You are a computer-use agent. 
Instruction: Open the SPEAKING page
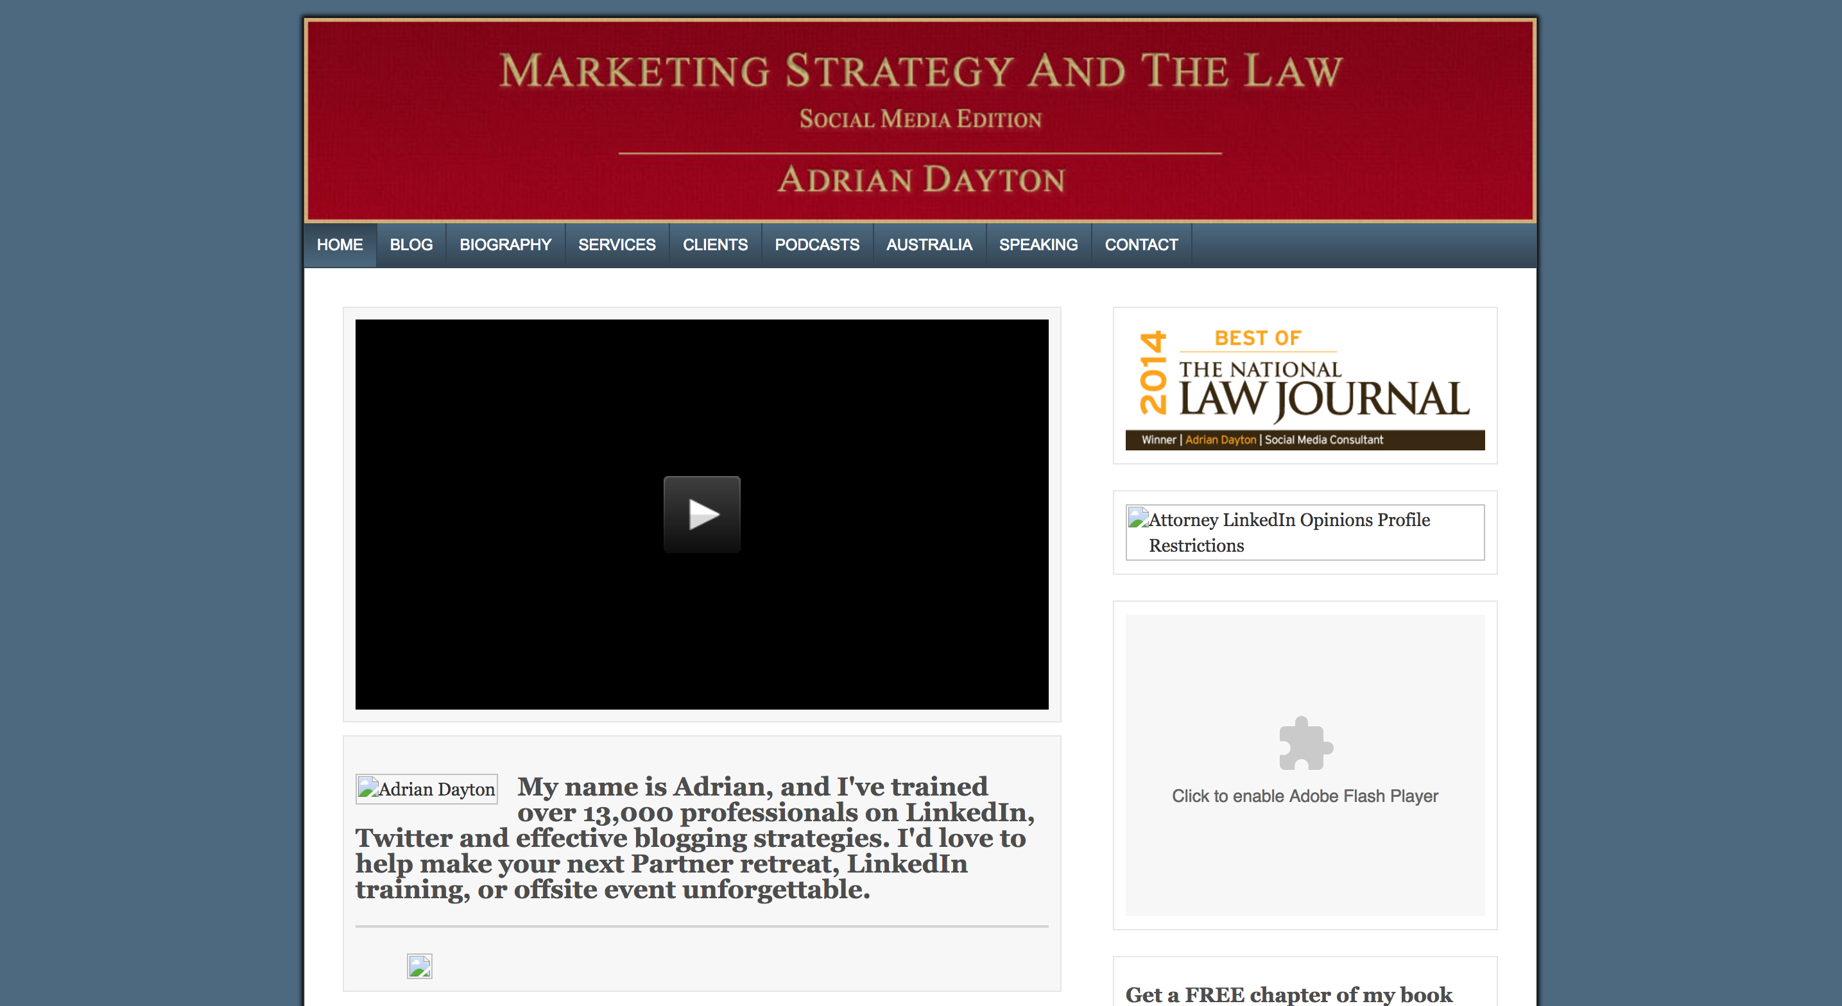1038,244
